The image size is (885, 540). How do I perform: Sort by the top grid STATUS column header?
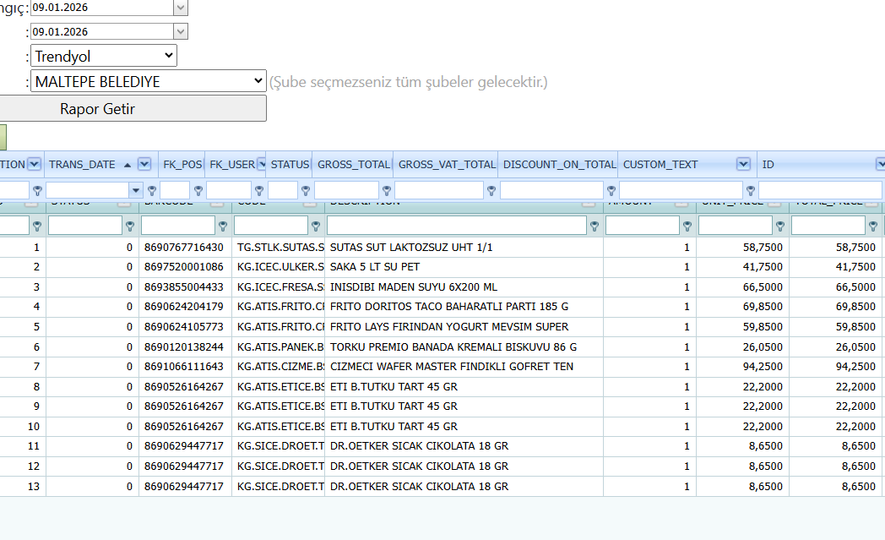click(x=290, y=165)
